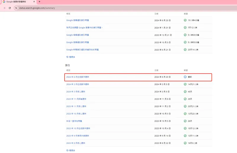Click the duration text 25天21小時
Viewport: 237px width, 153px height.
click(193, 106)
